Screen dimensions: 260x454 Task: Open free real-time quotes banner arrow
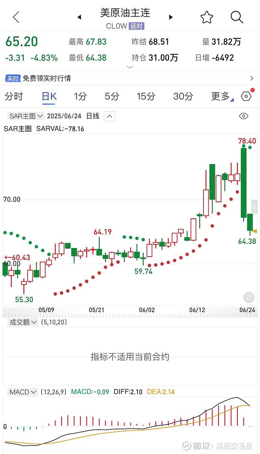tap(252, 78)
